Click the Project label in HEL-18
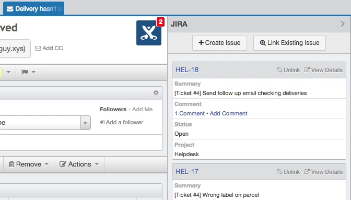351x200 pixels. (184, 145)
